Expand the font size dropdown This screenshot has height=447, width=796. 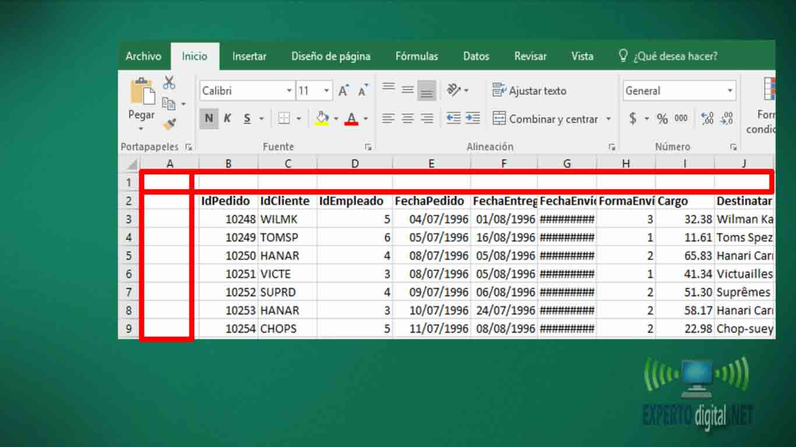click(326, 91)
